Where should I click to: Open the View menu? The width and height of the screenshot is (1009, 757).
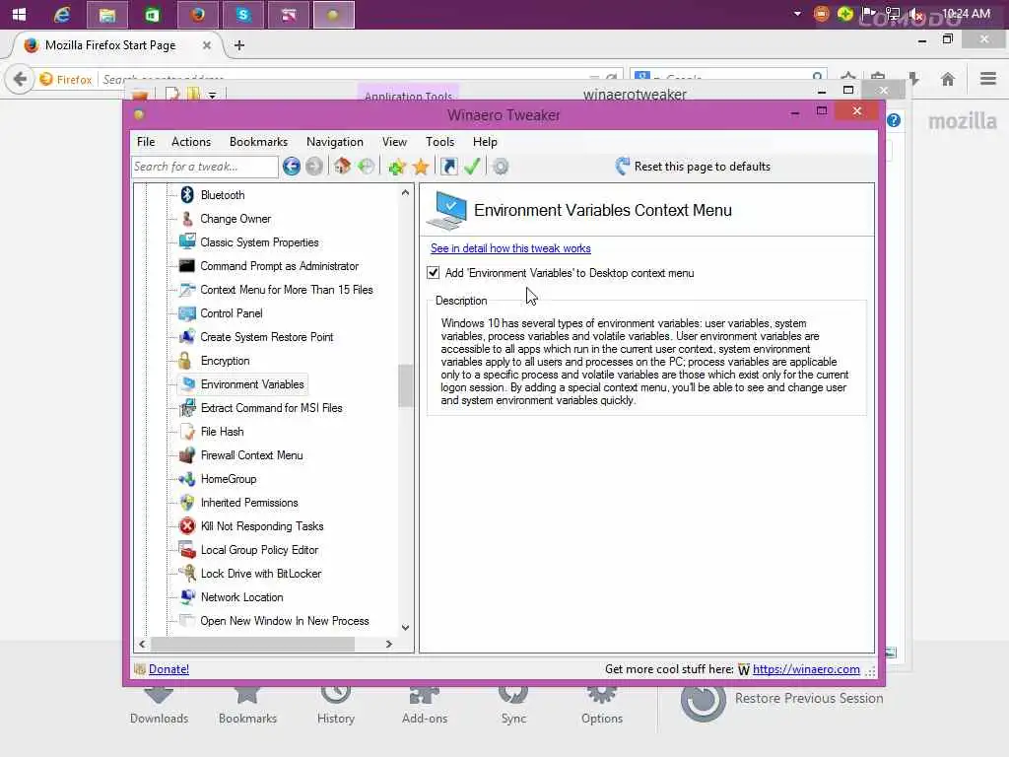(x=394, y=142)
